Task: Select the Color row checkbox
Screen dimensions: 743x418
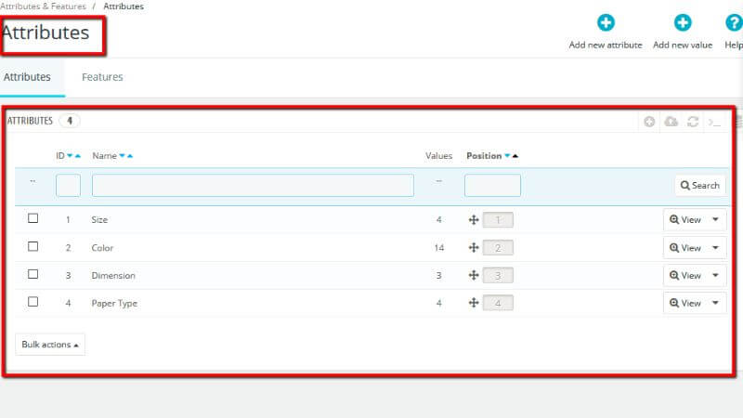Action: point(33,246)
